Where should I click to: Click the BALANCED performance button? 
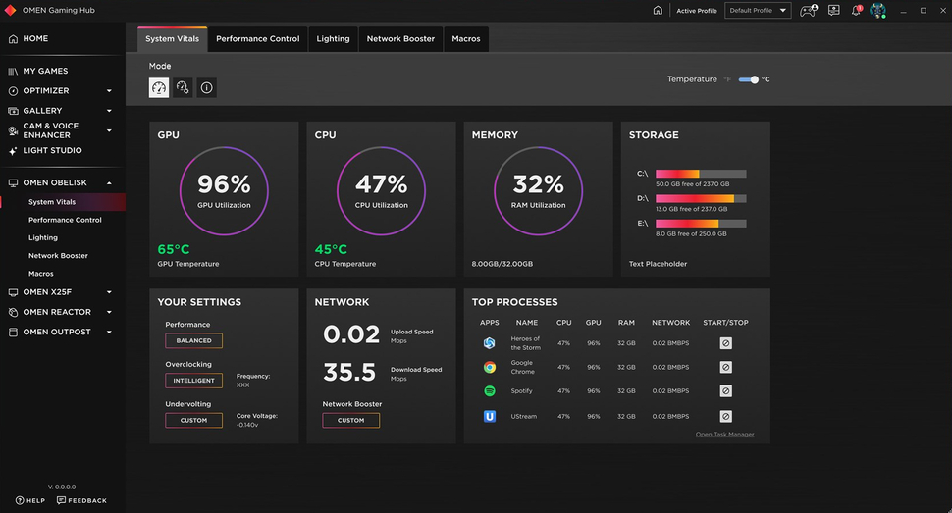193,340
